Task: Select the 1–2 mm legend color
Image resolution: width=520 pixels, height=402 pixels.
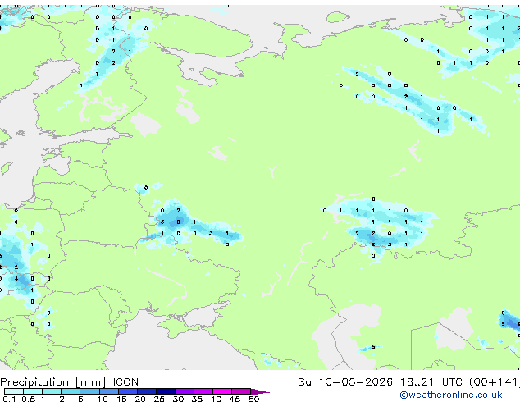Action: [x=52, y=391]
